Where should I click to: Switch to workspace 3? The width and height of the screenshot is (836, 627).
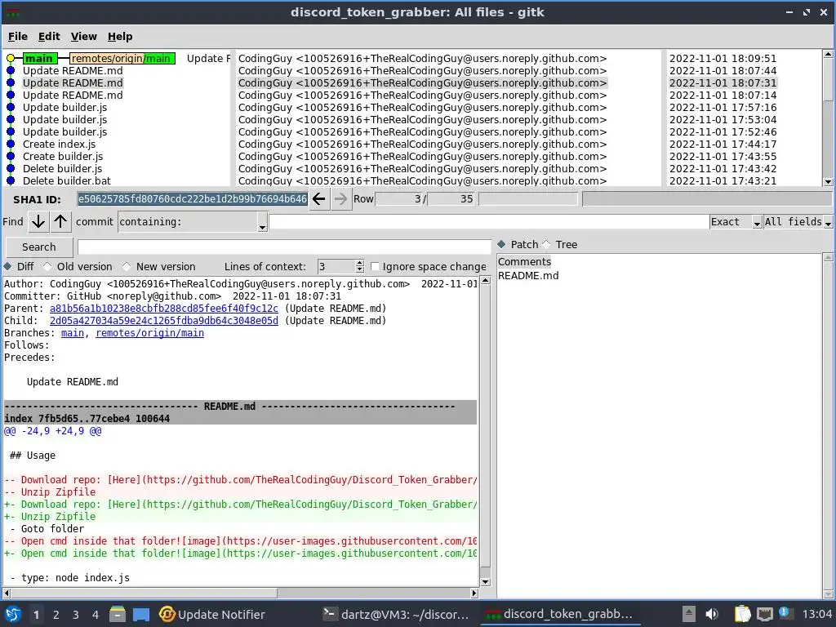pyautogui.click(x=76, y=615)
